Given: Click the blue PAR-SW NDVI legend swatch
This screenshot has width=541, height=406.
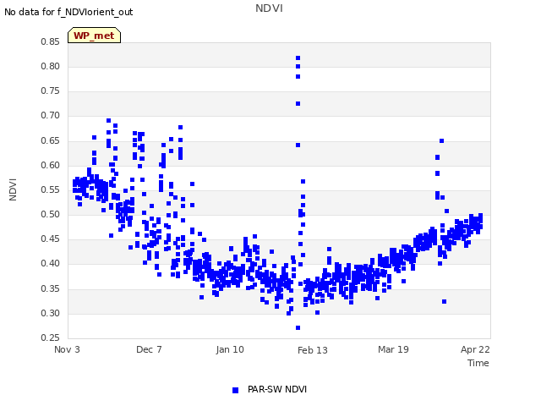Looking at the screenshot, I should coord(235,390).
